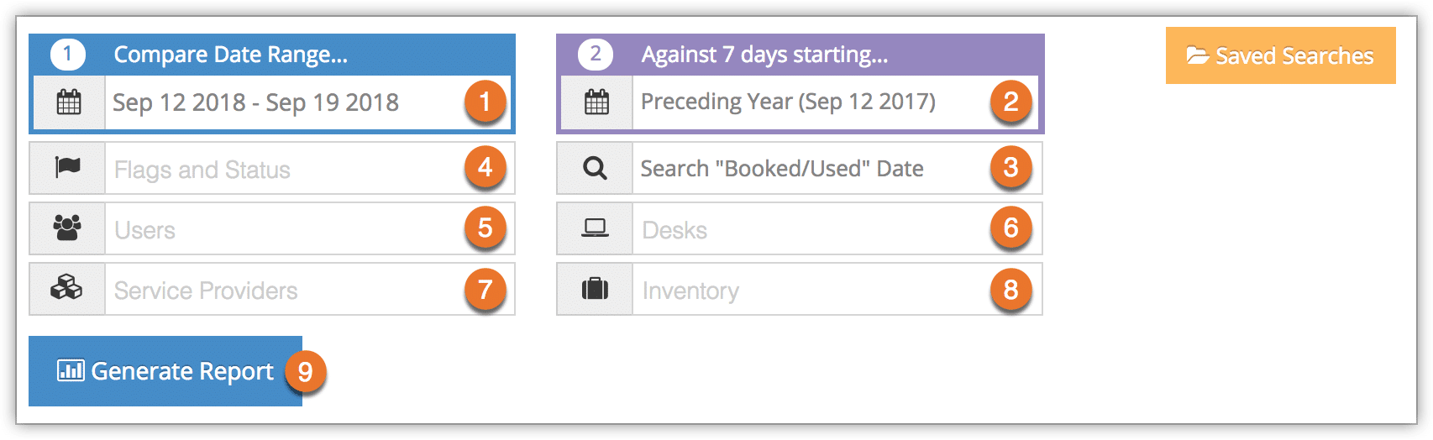Select the Service Providers filter field
This screenshot has width=1433, height=440.
click(x=309, y=289)
